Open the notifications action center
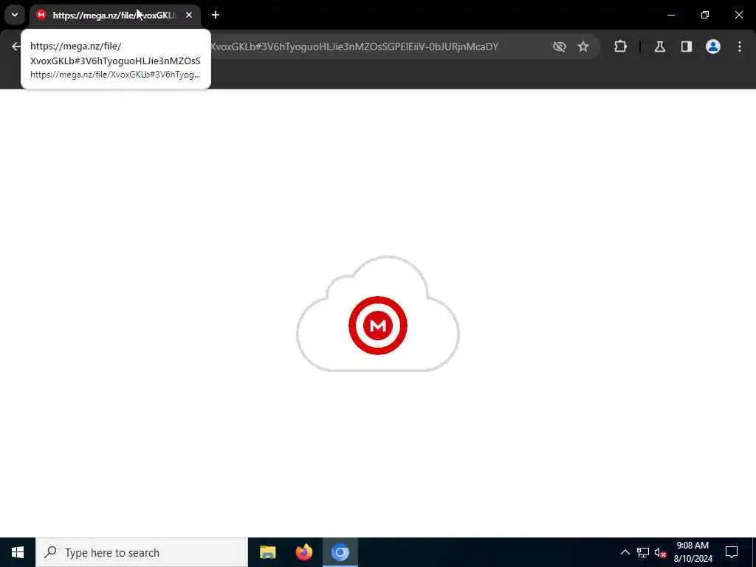The width and height of the screenshot is (756, 567). pos(732,552)
